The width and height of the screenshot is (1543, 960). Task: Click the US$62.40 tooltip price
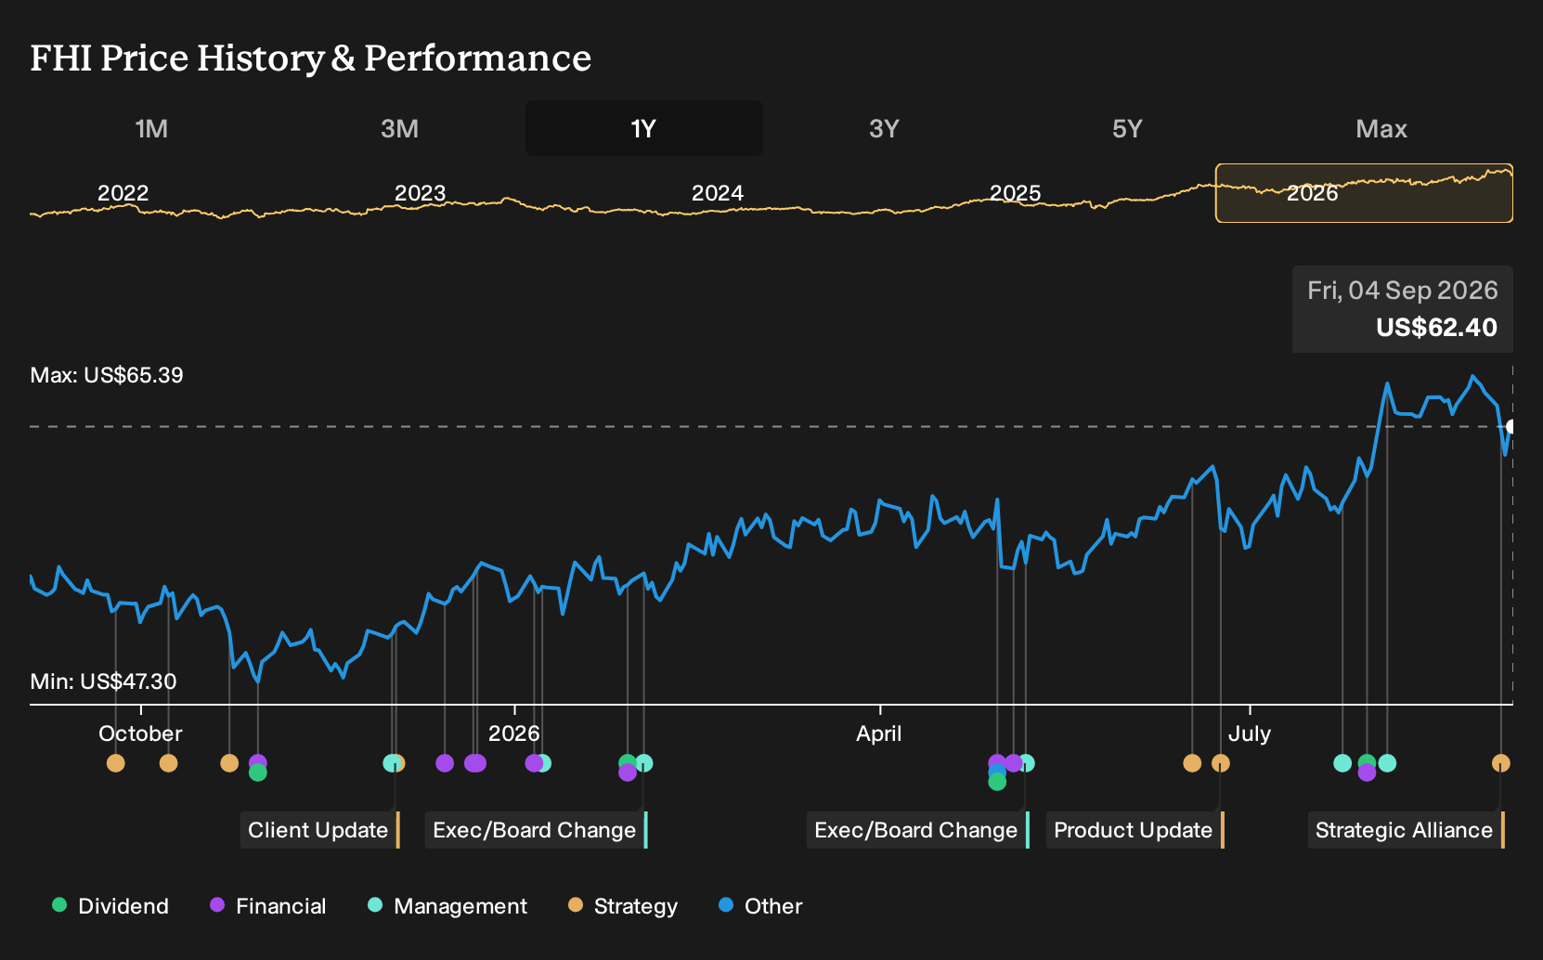(x=1436, y=328)
